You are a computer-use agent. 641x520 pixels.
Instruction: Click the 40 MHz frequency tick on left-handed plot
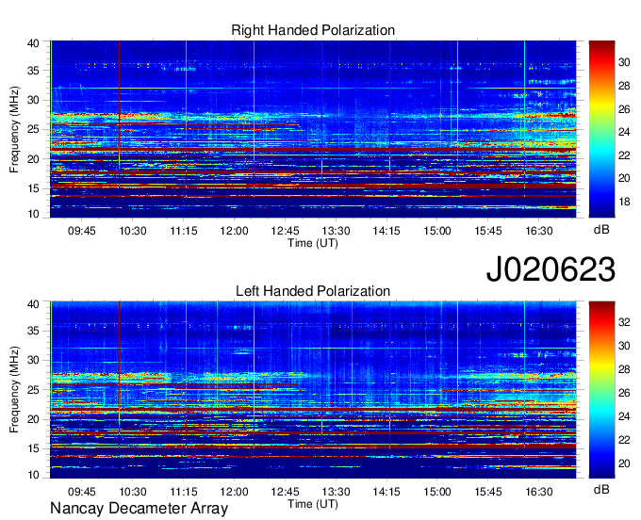click(34, 304)
